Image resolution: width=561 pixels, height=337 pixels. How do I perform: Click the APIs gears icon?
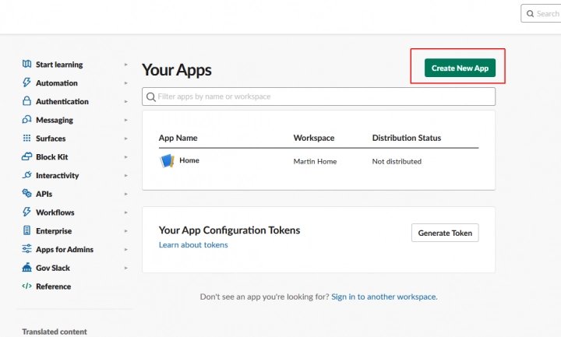26,193
